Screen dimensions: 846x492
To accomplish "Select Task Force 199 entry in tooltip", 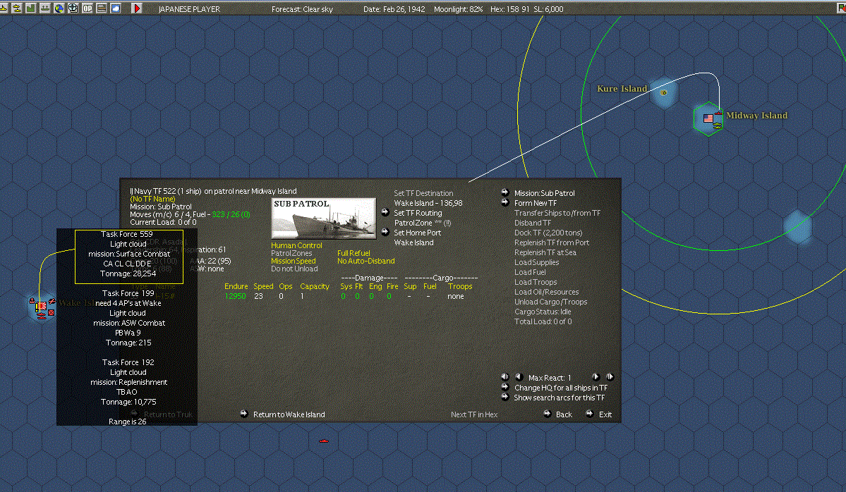I will [128, 318].
